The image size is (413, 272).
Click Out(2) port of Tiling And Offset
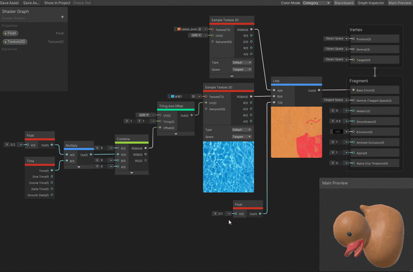pyautogui.click(x=192, y=115)
